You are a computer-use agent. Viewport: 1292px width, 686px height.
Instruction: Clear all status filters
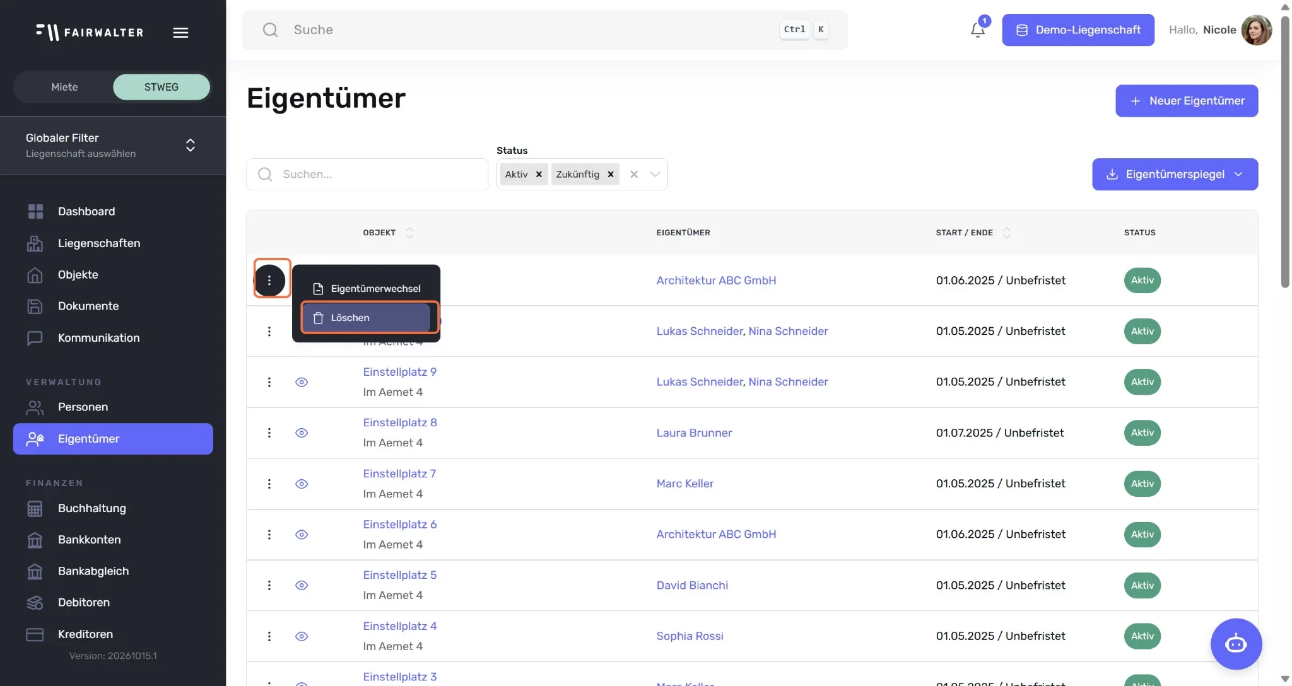(634, 174)
